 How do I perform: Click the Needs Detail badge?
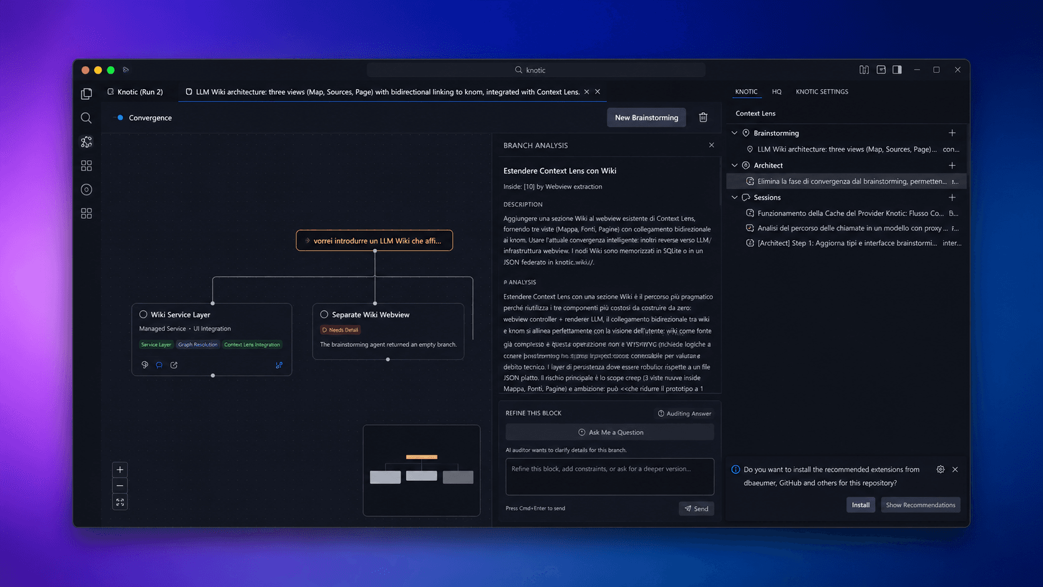[x=341, y=329]
